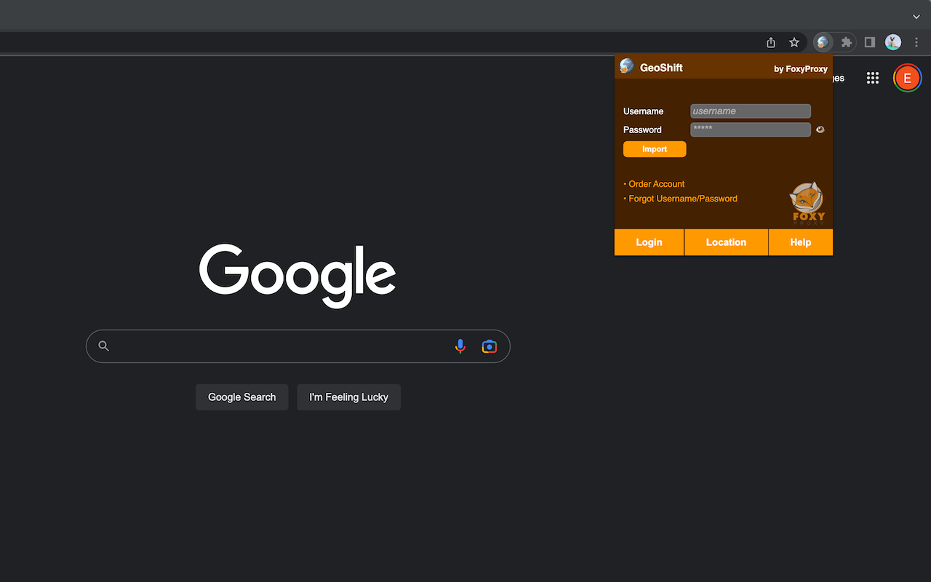This screenshot has height=582, width=931.
Task: Share the page using the share icon
Action: [770, 42]
